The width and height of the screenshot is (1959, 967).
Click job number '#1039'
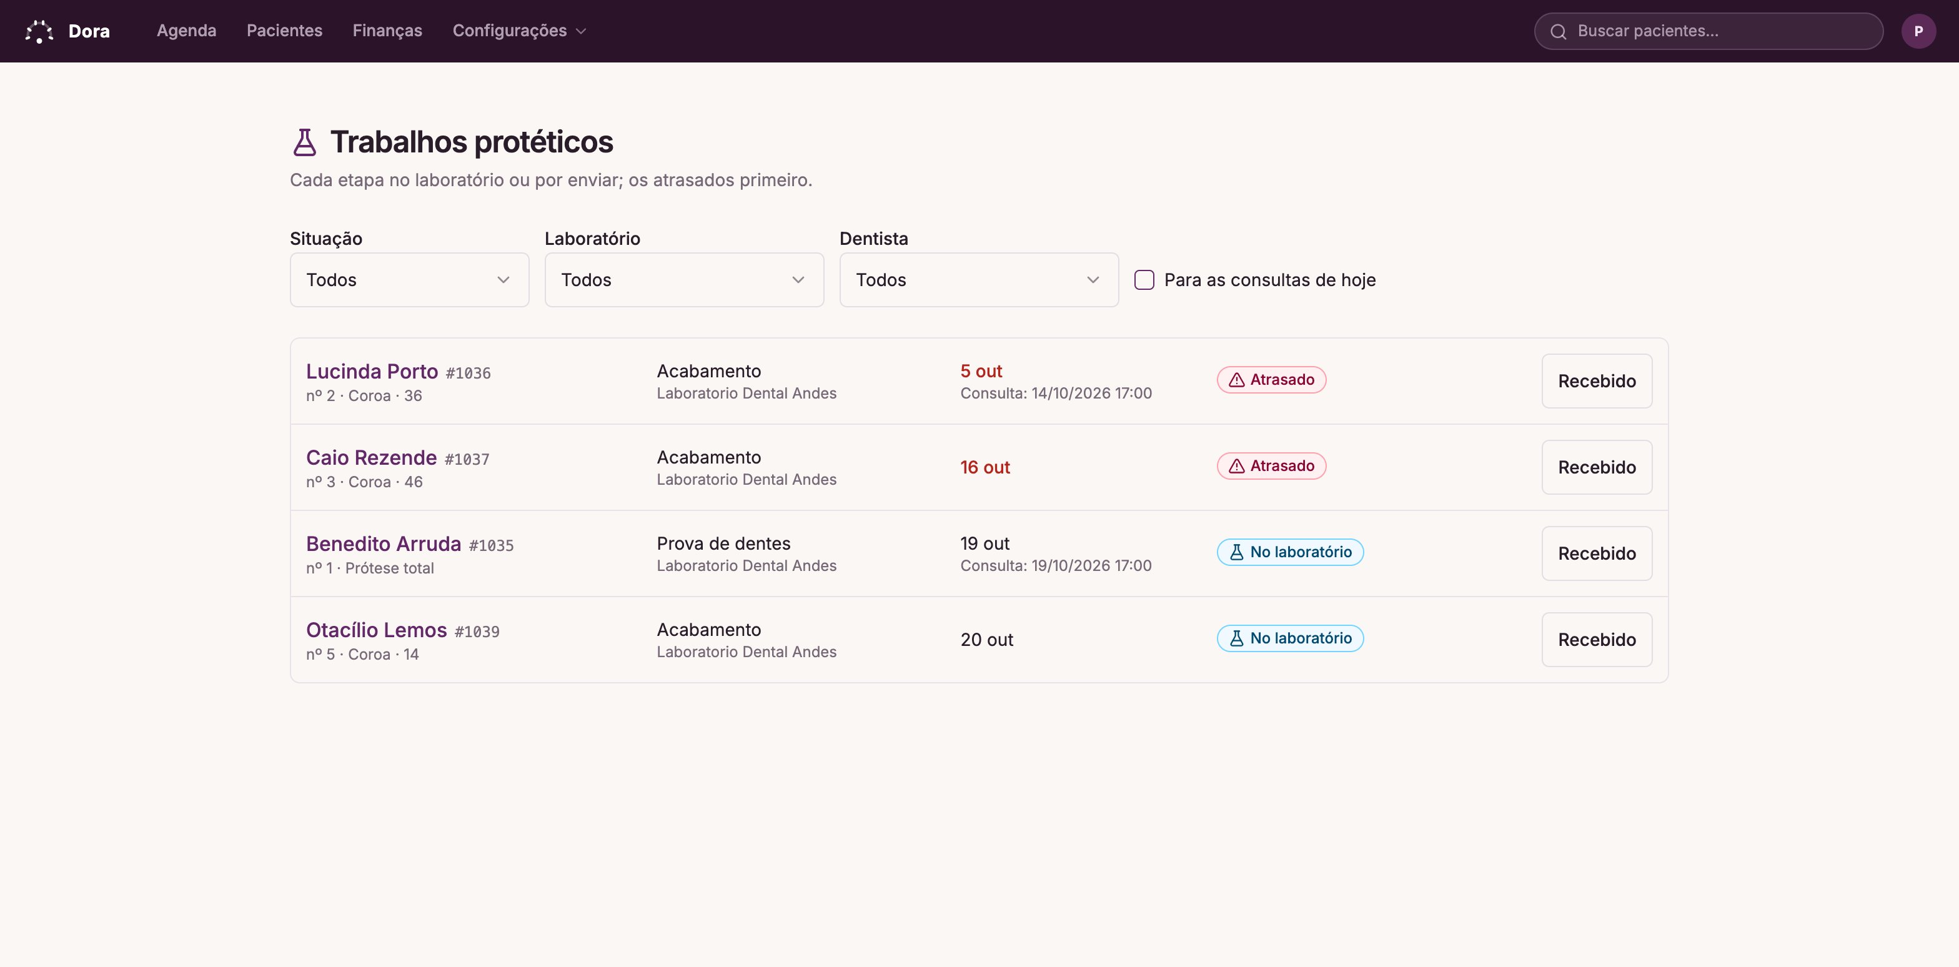477,632
